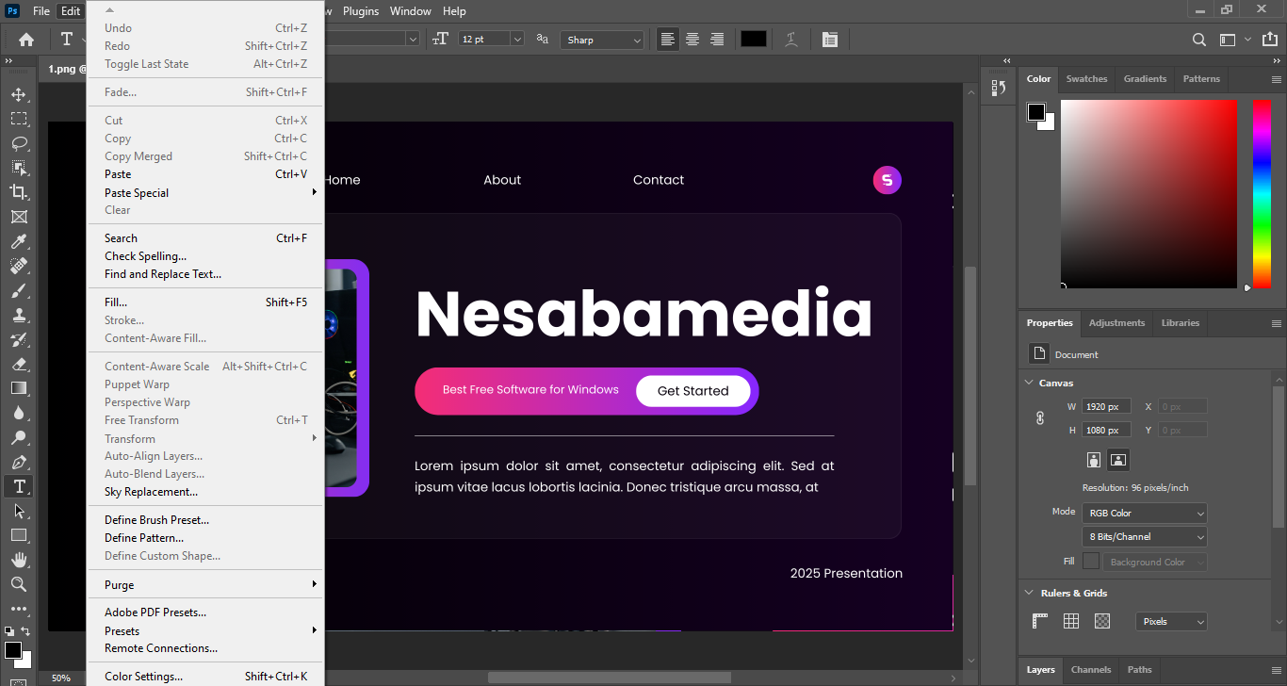Select the Hand tool

pyautogui.click(x=19, y=560)
